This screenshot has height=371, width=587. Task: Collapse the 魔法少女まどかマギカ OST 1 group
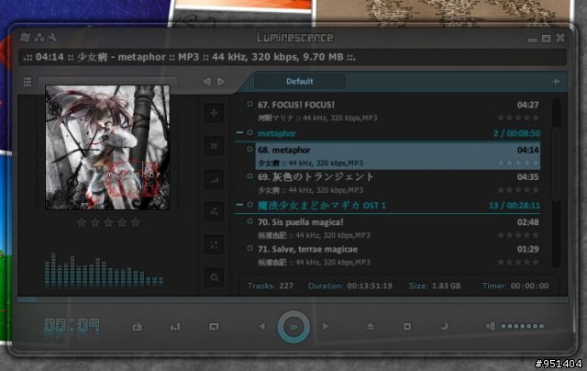click(239, 205)
